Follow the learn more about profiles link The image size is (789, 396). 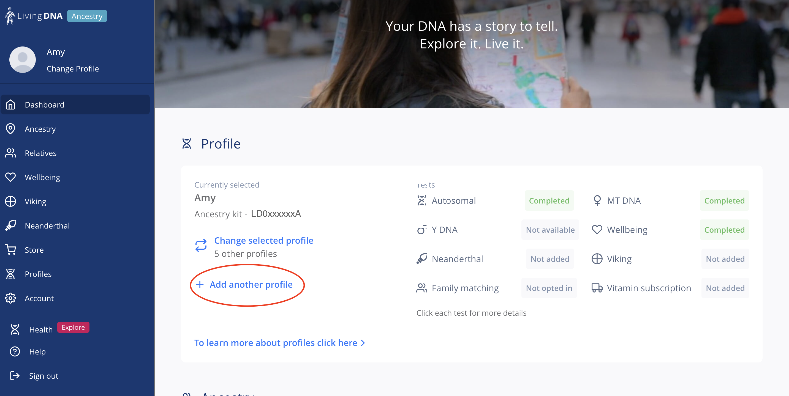(280, 343)
